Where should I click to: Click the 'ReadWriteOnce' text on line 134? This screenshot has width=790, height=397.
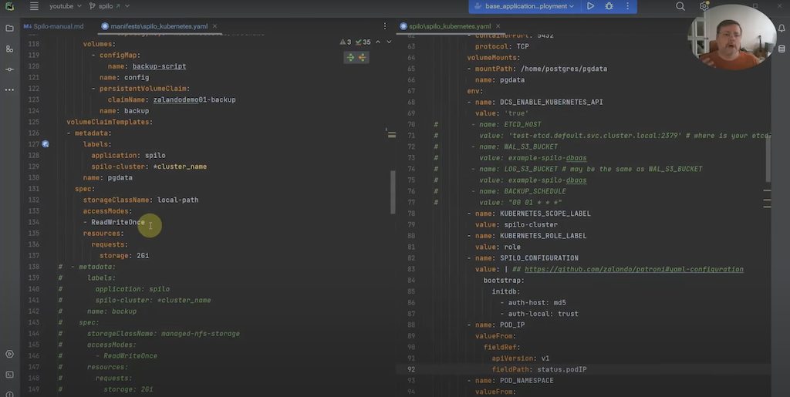pyautogui.click(x=118, y=223)
